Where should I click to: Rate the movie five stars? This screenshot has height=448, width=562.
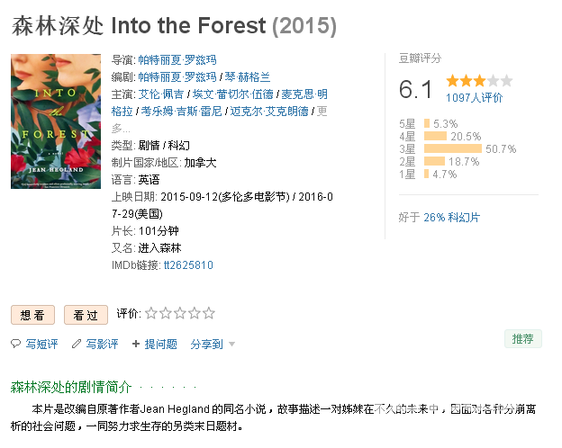(209, 313)
